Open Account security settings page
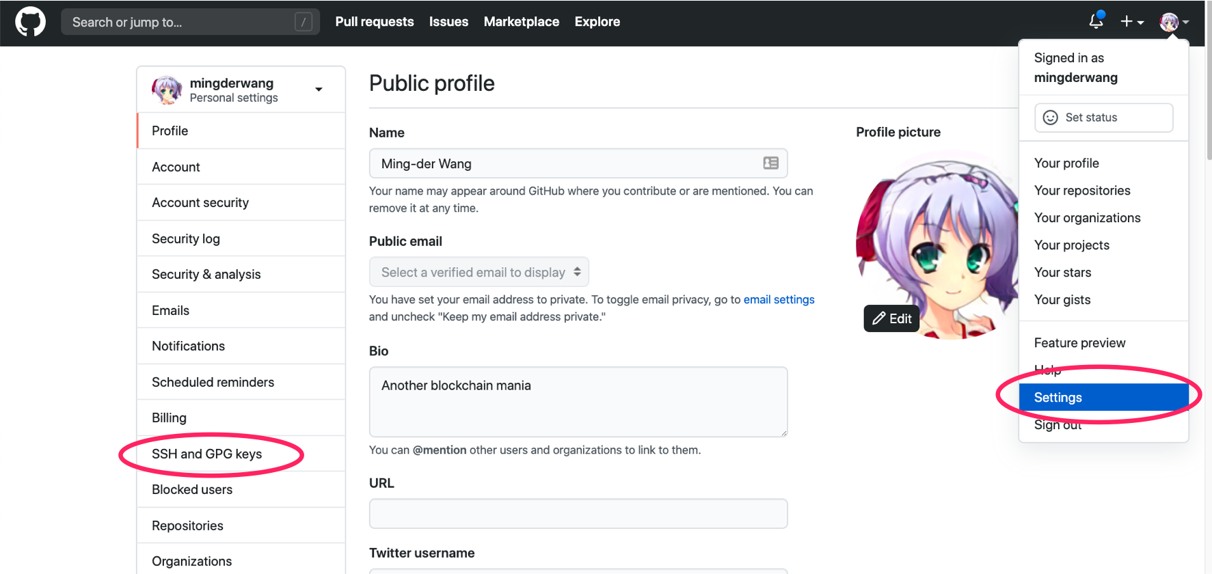This screenshot has width=1212, height=574. (200, 203)
